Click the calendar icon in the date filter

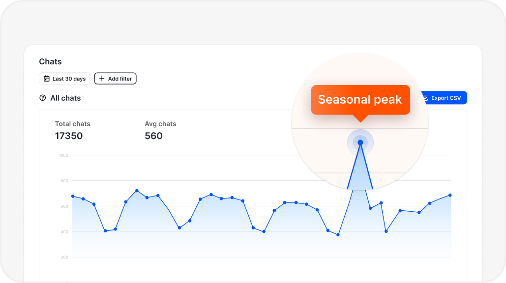47,79
